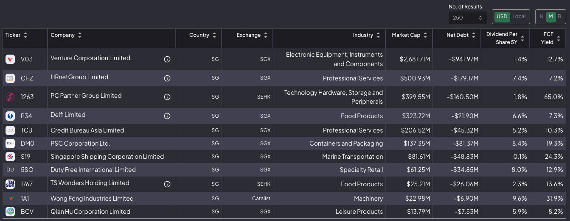Click Catalist exchange cell
570x221 pixels.
261,199
